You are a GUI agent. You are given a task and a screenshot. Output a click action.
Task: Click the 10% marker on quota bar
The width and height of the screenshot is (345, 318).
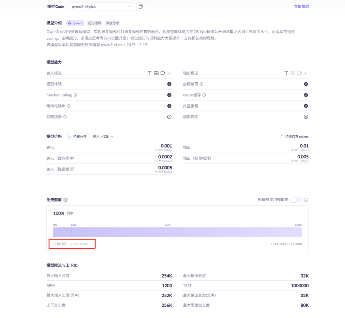pyautogui.click(x=73, y=225)
